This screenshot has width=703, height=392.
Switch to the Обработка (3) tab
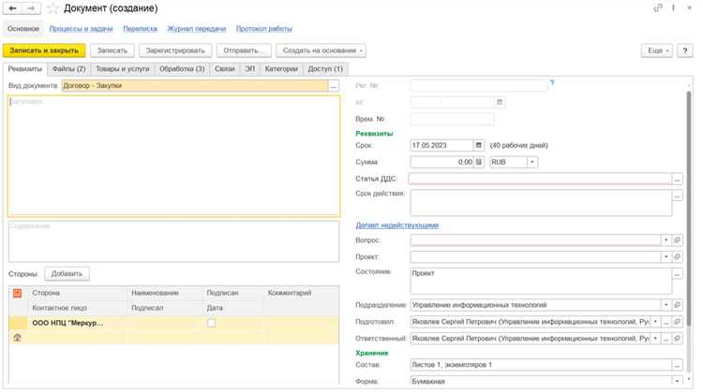182,69
